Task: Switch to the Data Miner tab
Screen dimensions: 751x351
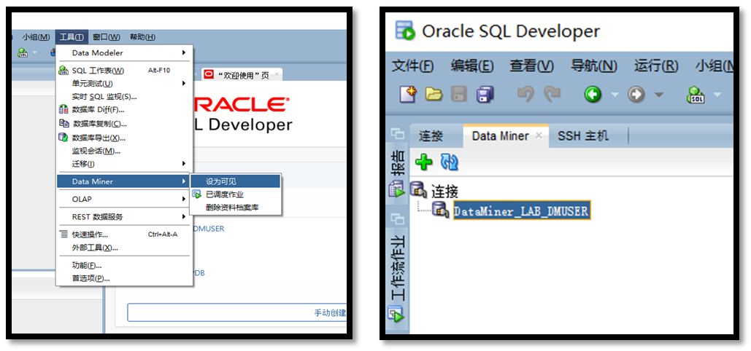Action: (x=501, y=135)
